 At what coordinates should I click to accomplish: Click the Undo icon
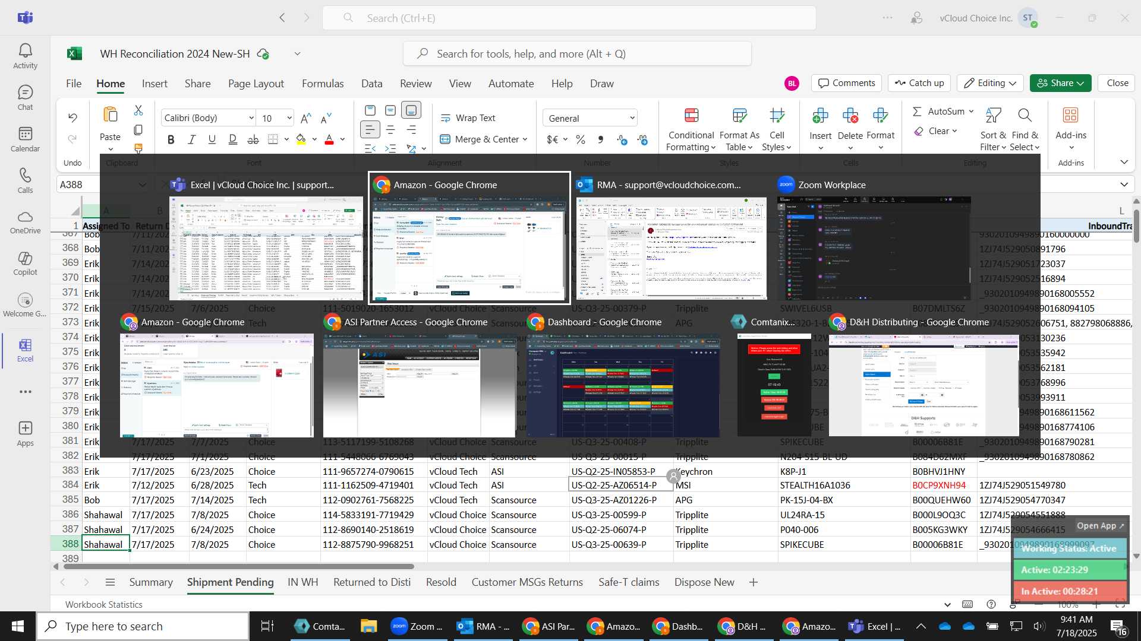tap(73, 118)
